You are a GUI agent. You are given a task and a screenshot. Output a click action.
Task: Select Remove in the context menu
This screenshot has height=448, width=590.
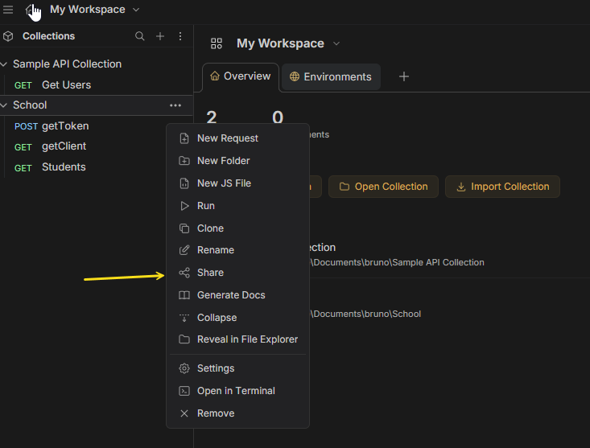(237, 413)
